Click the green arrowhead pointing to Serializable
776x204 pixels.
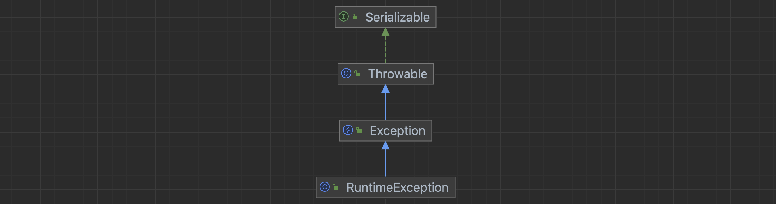tap(385, 32)
